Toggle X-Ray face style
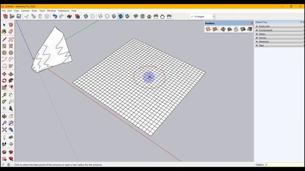The width and height of the screenshot is (305, 171). coord(86,17)
